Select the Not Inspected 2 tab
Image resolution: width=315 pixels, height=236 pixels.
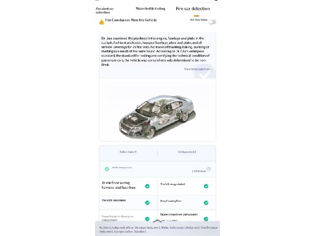pyautogui.click(x=187, y=152)
